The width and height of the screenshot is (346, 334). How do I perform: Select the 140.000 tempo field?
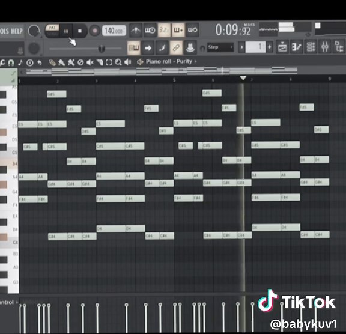[114, 31]
